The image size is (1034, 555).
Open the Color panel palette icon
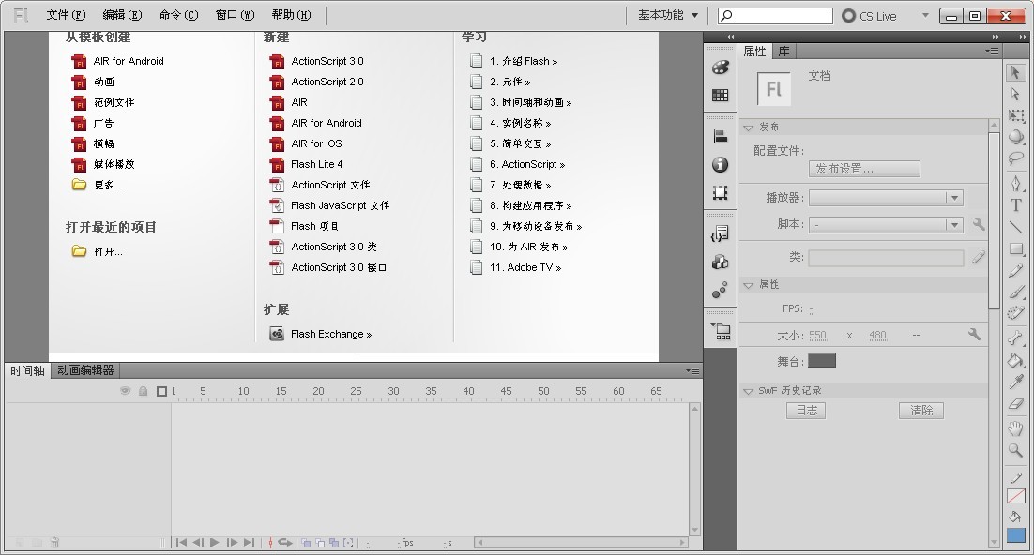pos(720,67)
